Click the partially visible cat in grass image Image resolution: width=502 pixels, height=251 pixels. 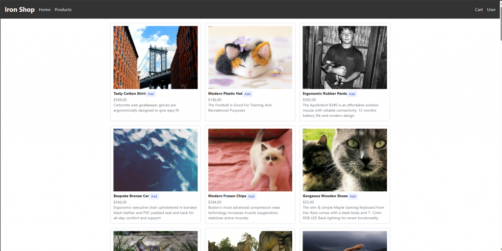coord(155,241)
